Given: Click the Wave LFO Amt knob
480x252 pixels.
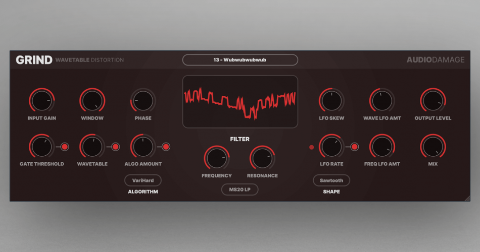Looking at the screenshot, I should 382,100.
